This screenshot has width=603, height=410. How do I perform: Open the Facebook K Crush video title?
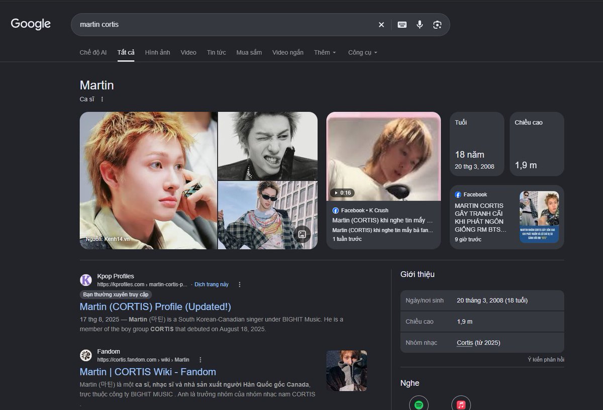[382, 221]
